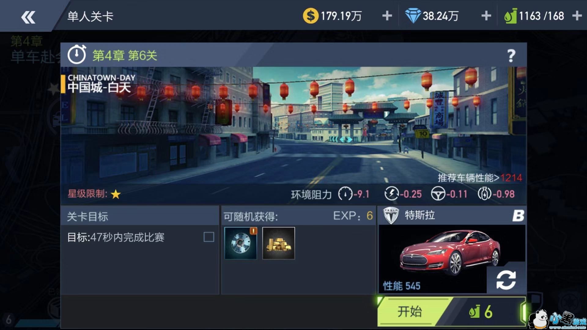Image resolution: width=587 pixels, height=330 pixels.
Task: Tap the blue diamond currency icon
Action: [413, 16]
